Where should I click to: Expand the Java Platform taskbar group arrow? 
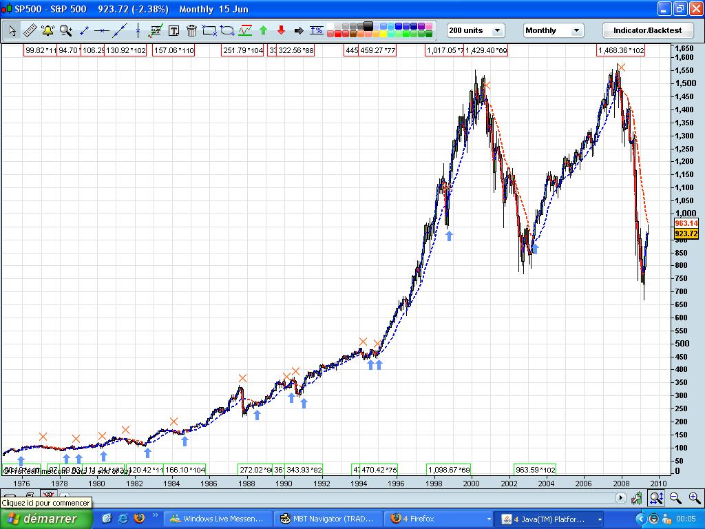tap(600, 519)
